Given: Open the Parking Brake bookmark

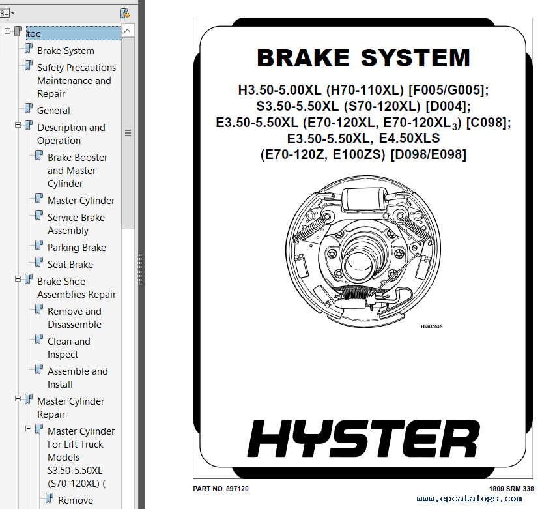Looking at the screenshot, I should [77, 247].
